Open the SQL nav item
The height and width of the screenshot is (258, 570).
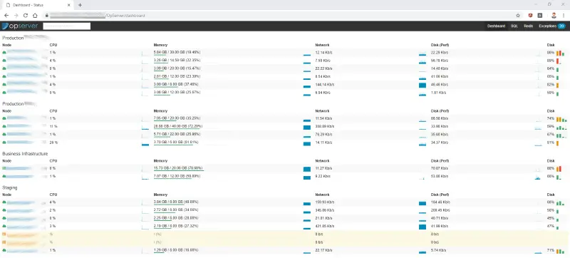pyautogui.click(x=514, y=26)
